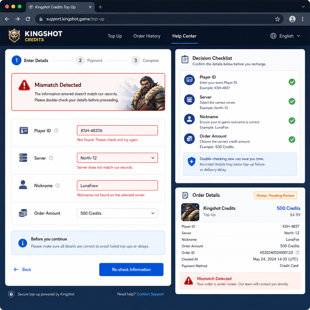Click the Nickname person icon in form

pos(23,185)
